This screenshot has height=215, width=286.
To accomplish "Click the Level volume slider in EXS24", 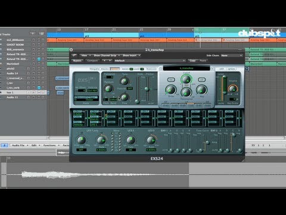I will (225, 88).
